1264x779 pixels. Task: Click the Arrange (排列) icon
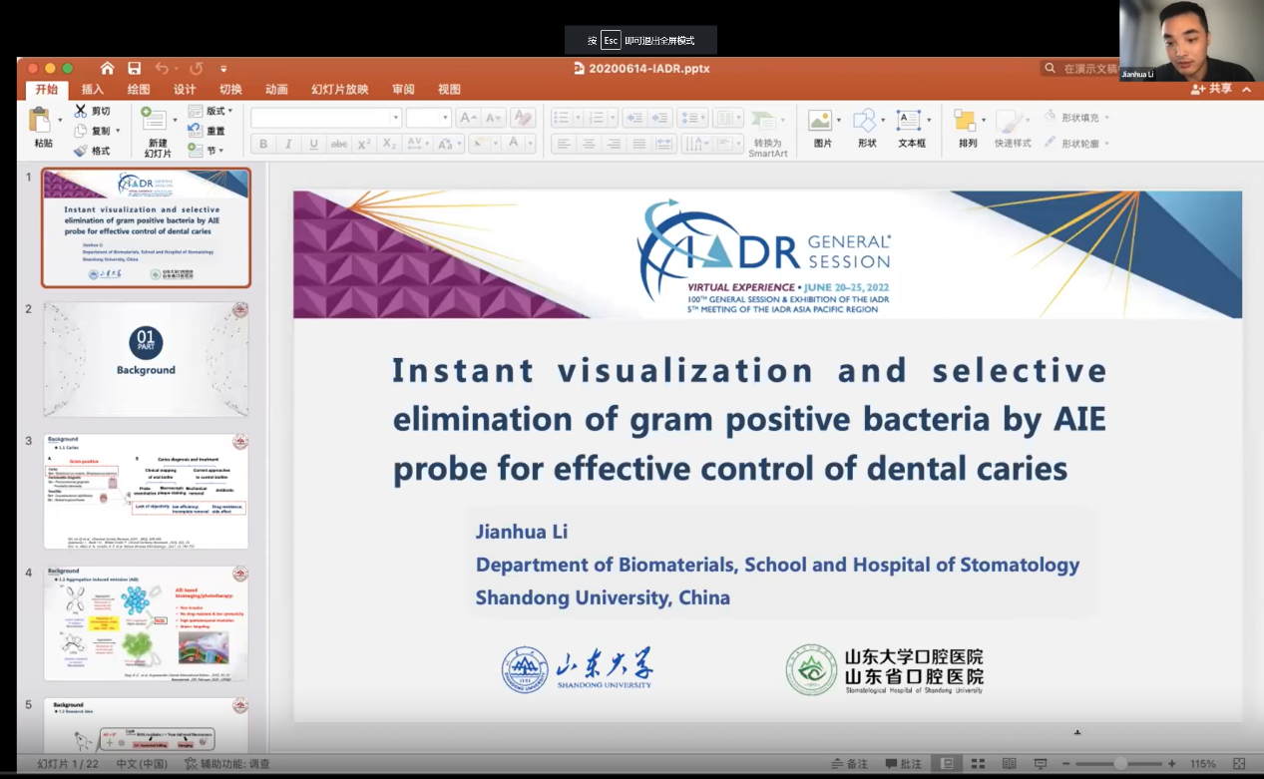point(966,122)
